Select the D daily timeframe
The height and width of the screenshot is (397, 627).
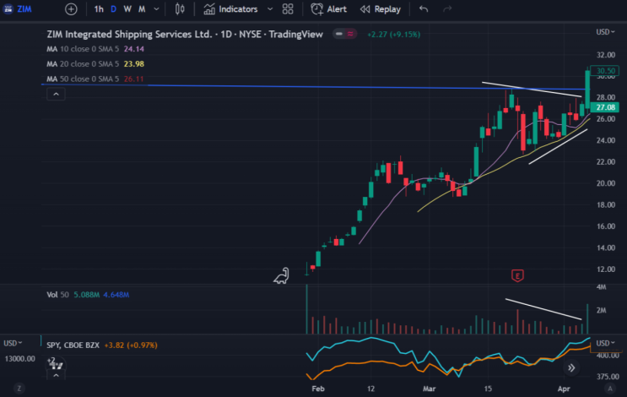pos(114,8)
